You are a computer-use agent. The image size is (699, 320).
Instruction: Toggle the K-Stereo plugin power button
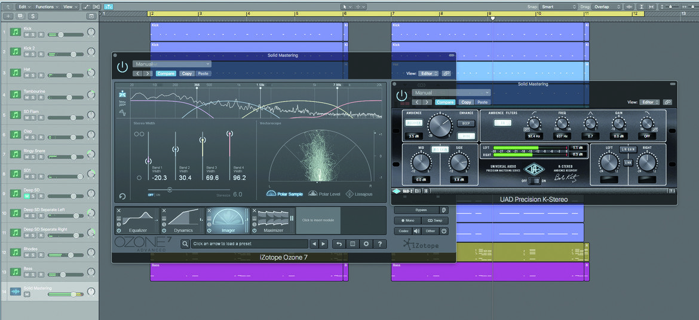click(401, 96)
